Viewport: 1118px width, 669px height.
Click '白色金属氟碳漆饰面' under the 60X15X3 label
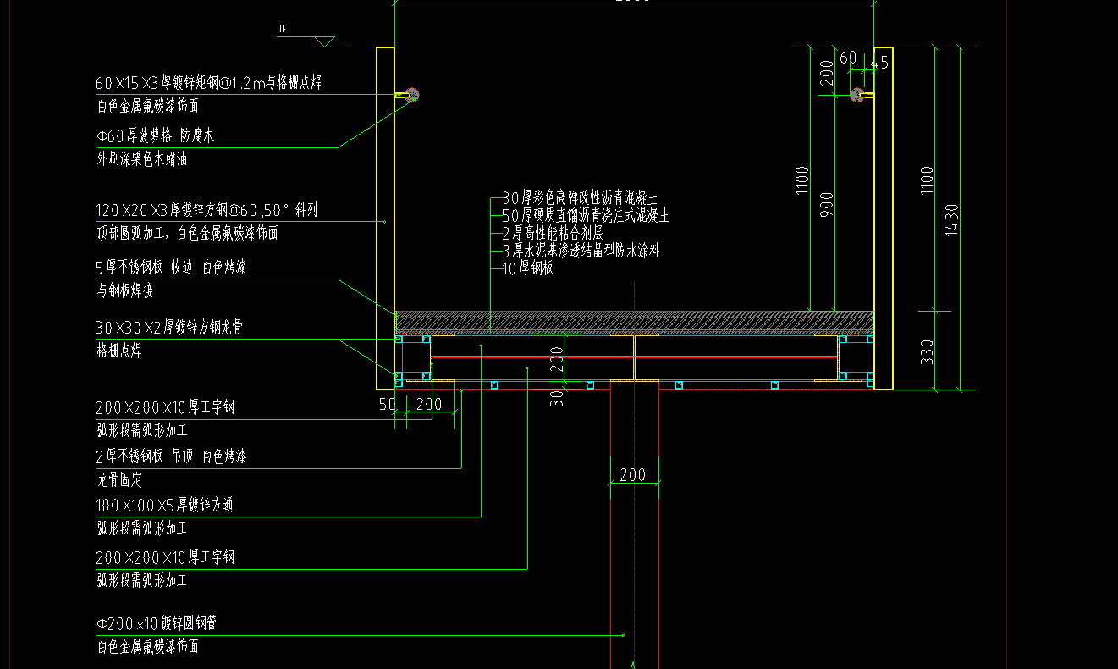[x=148, y=107]
